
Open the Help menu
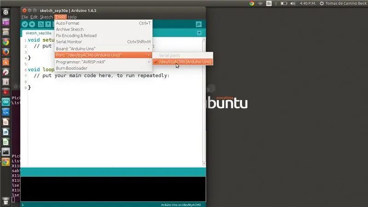[x=72, y=17]
